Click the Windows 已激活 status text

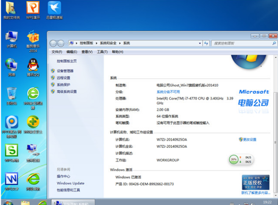[128, 177]
